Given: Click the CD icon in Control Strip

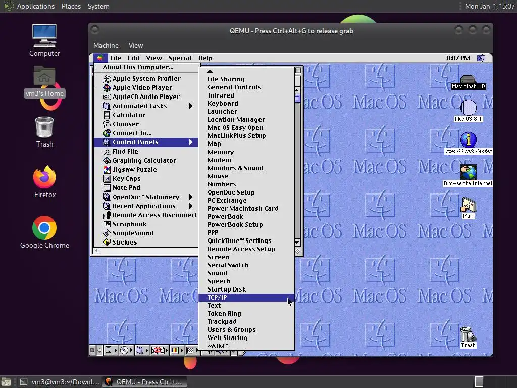Looking at the screenshot, I should coord(124,350).
